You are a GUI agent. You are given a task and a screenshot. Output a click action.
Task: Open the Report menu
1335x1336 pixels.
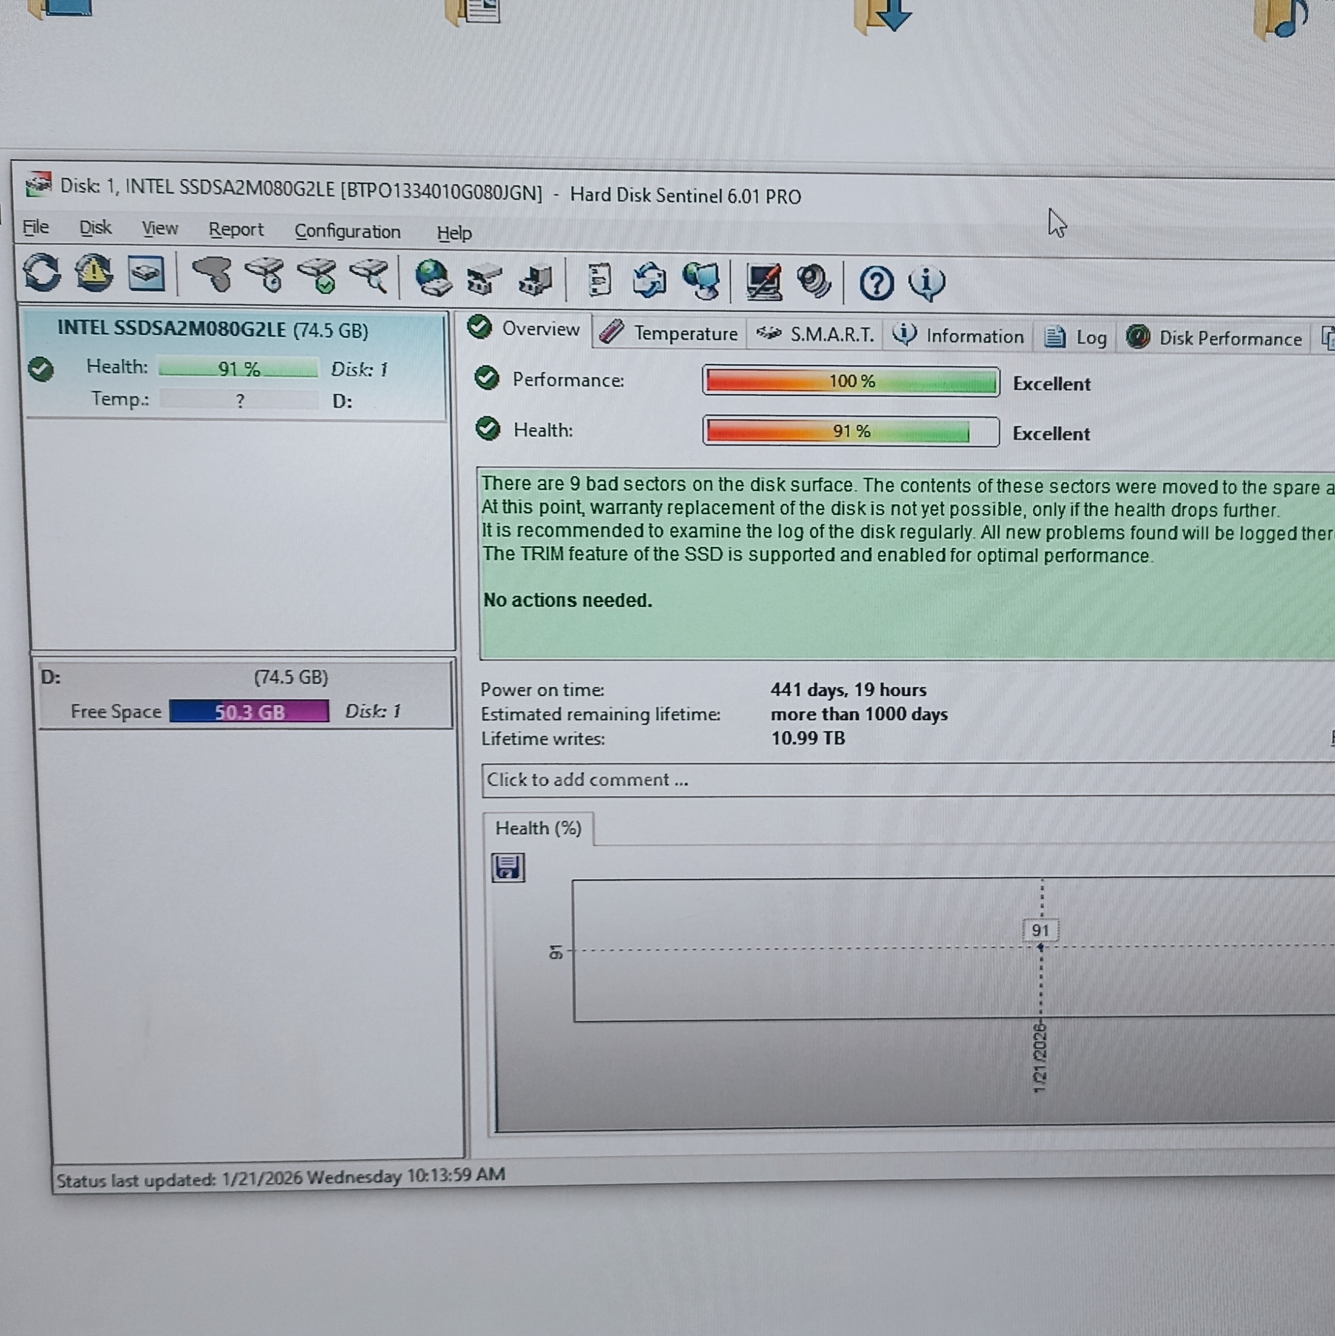pyautogui.click(x=236, y=230)
